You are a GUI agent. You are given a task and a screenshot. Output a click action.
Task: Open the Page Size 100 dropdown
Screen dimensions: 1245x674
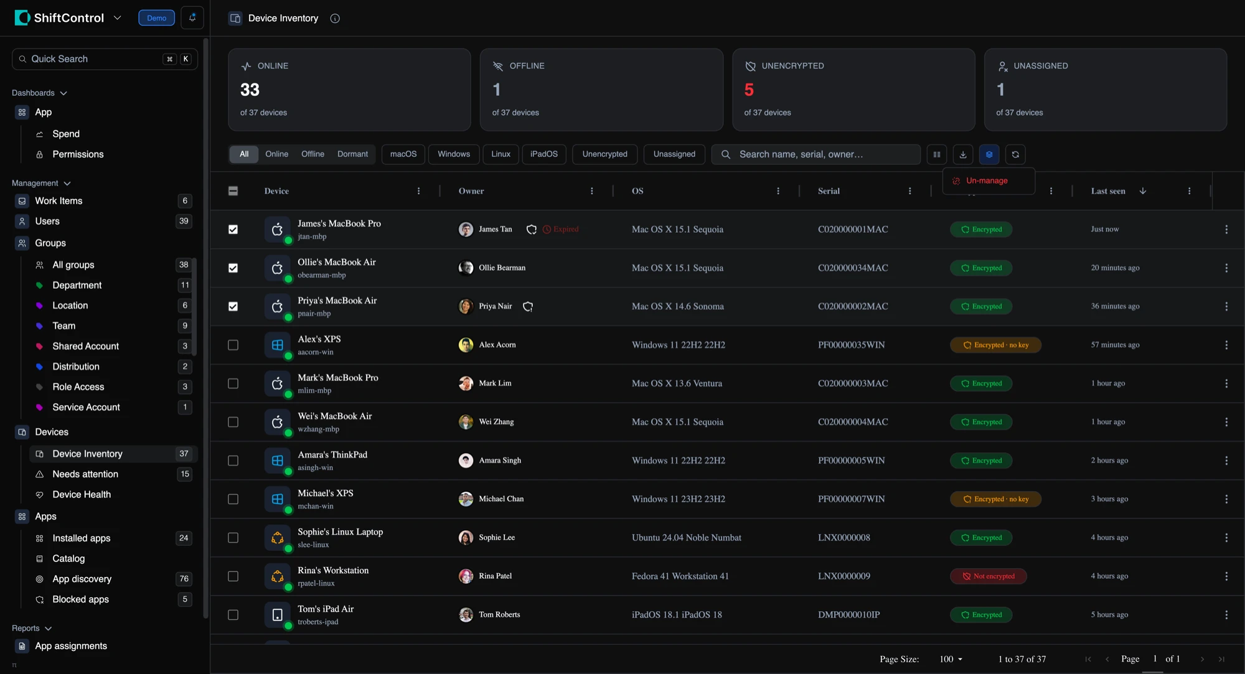[951, 659]
